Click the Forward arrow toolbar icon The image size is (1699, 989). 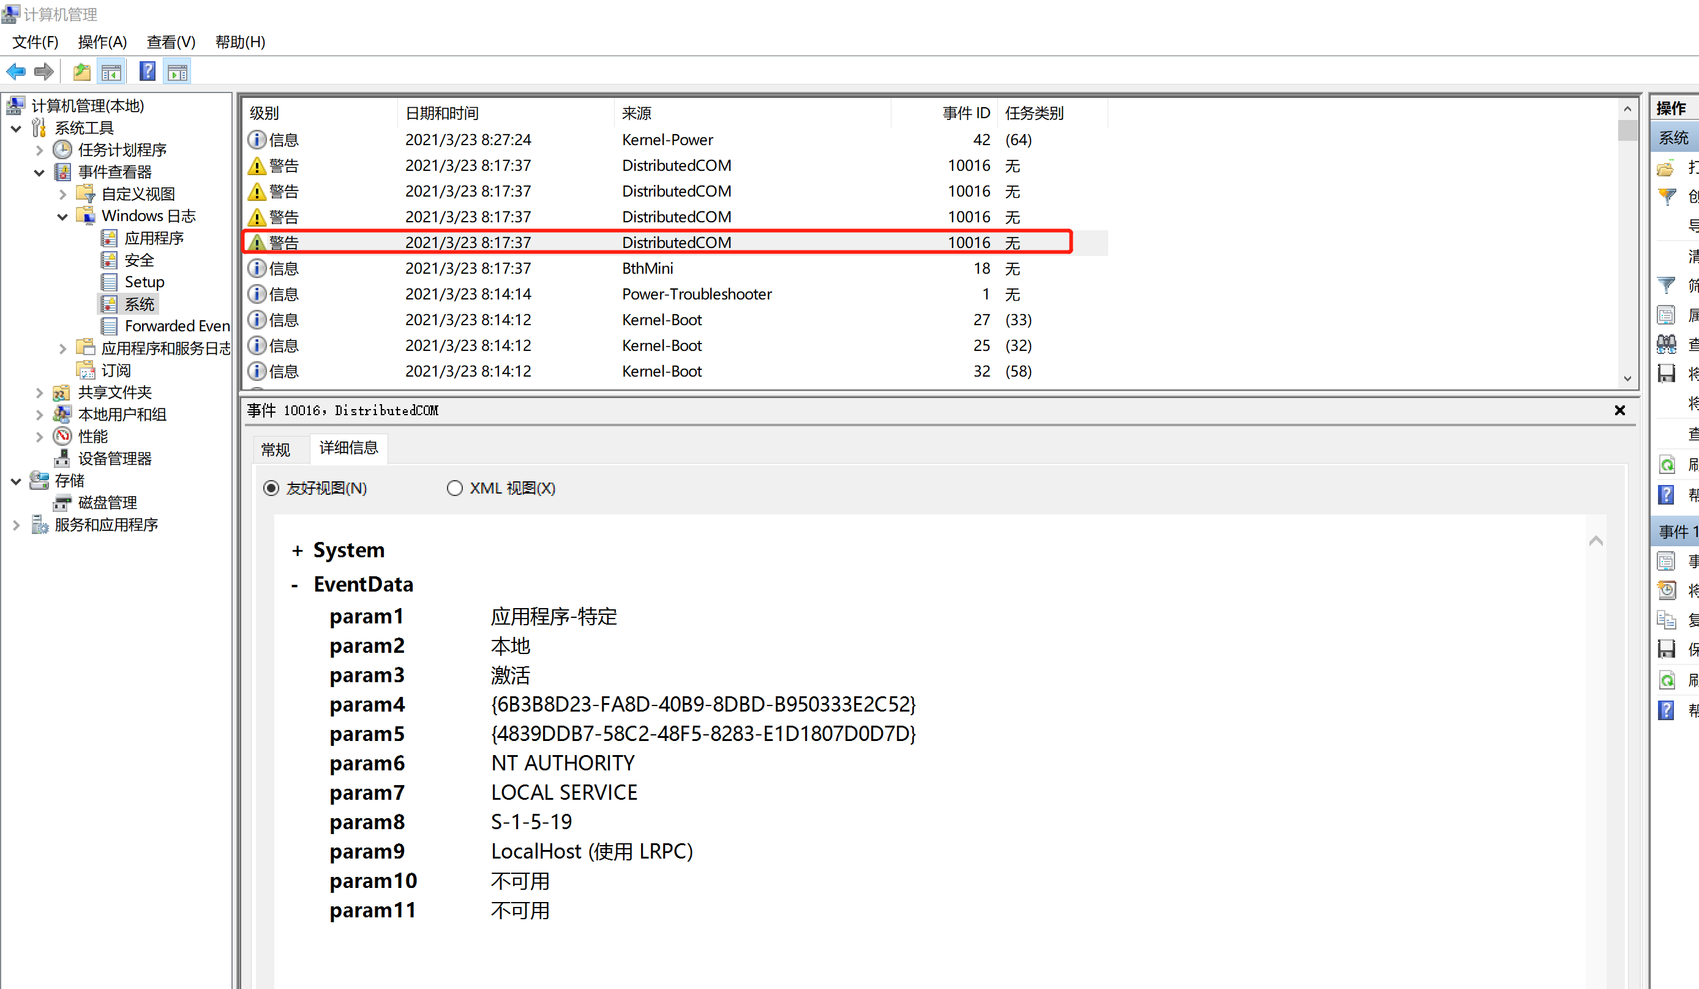click(x=44, y=72)
